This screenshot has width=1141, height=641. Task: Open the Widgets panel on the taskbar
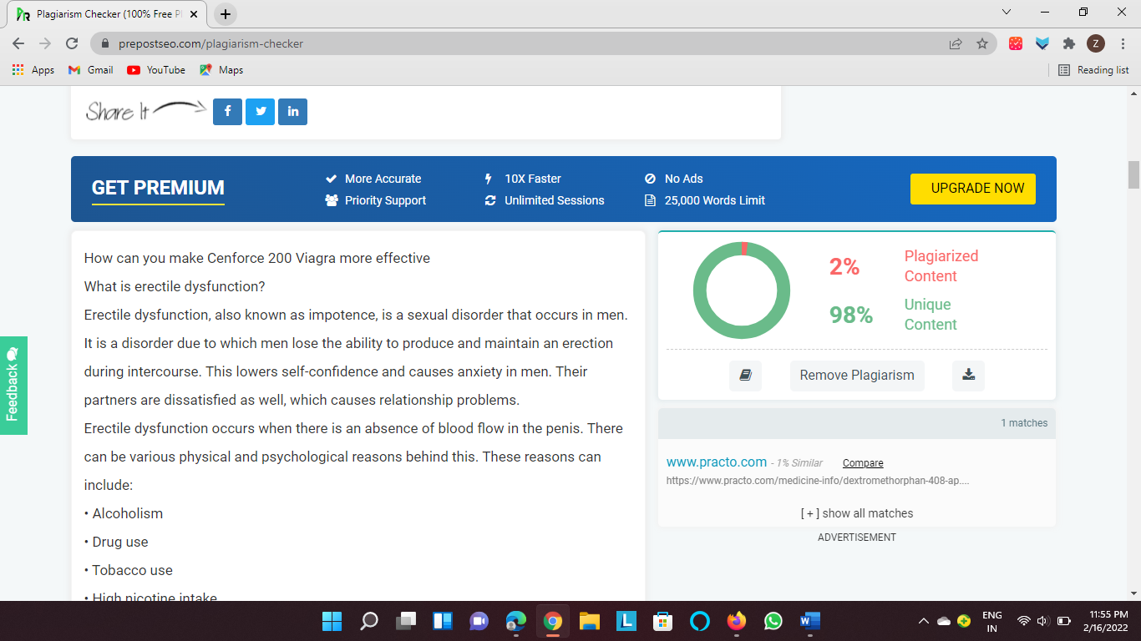[443, 621]
